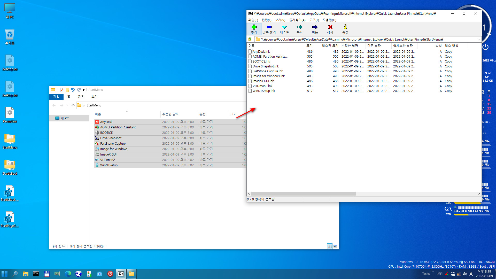This screenshot has height=279, width=496.
Task: Click the right scroll arrow in 7-Zip
Action: (479, 193)
